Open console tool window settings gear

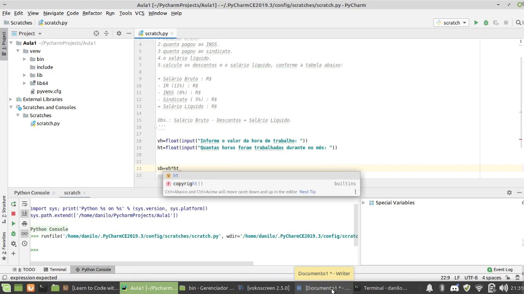click(x=509, y=193)
